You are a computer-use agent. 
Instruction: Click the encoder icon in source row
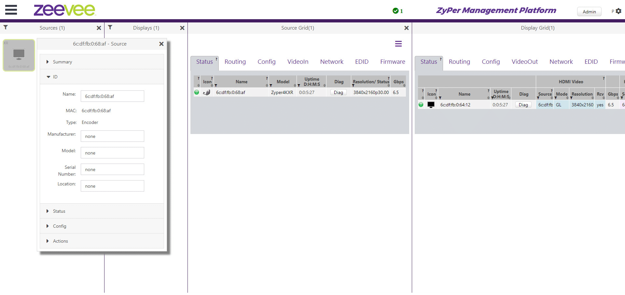(x=206, y=92)
